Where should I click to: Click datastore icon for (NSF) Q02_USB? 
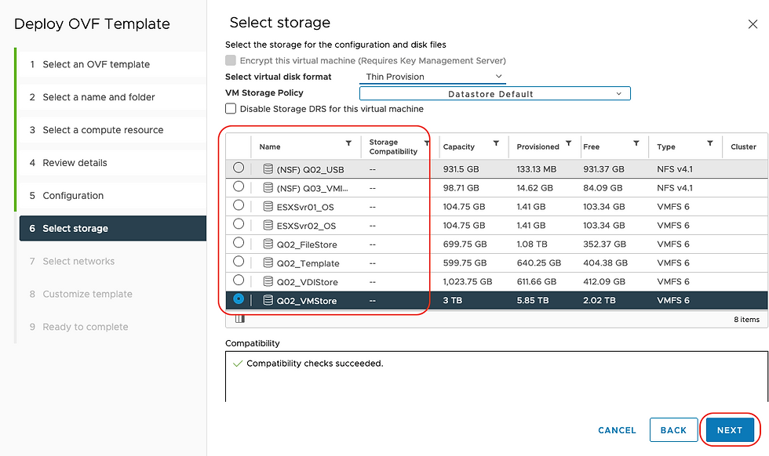point(268,169)
